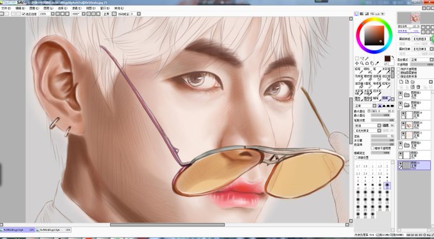This screenshot has width=434, height=239.
Task: Select the highlighted 模糊 blur brush
Action: tap(386, 98)
